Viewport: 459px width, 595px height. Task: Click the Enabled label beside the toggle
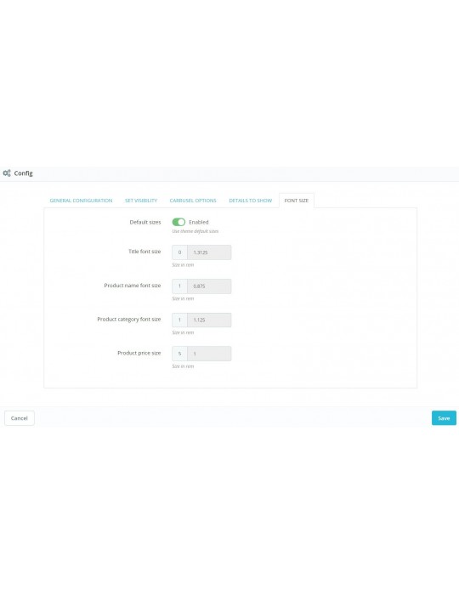click(x=199, y=222)
